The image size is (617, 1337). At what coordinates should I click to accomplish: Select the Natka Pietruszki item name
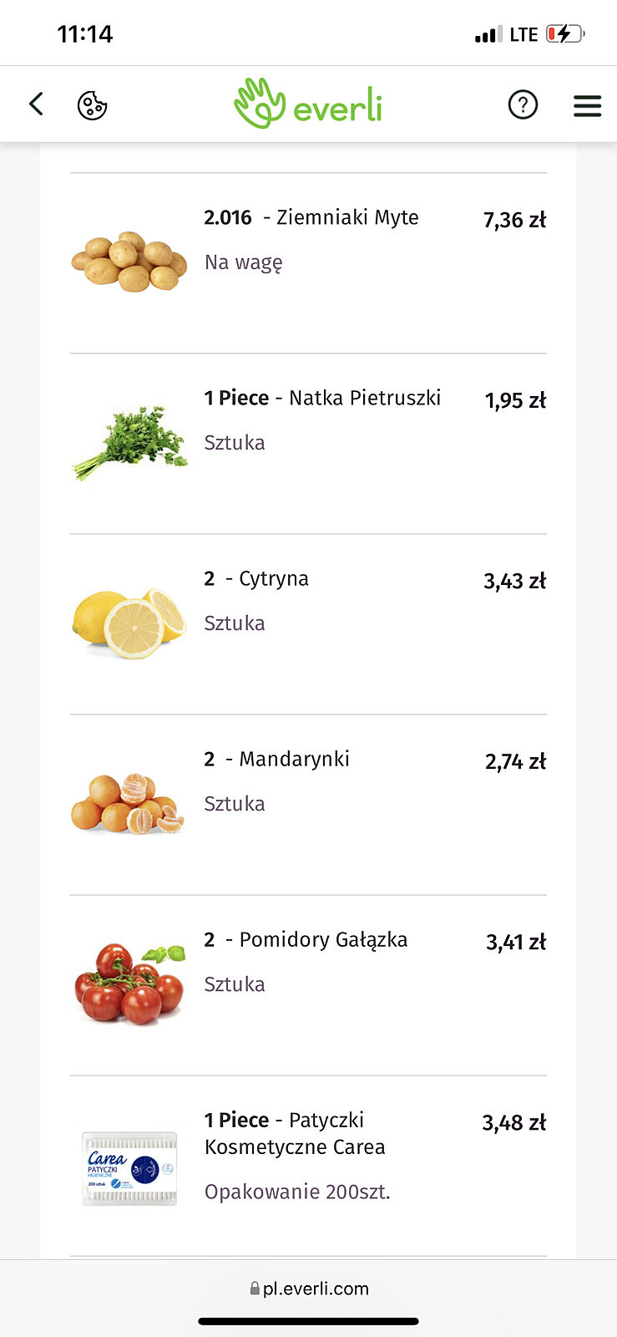[364, 398]
